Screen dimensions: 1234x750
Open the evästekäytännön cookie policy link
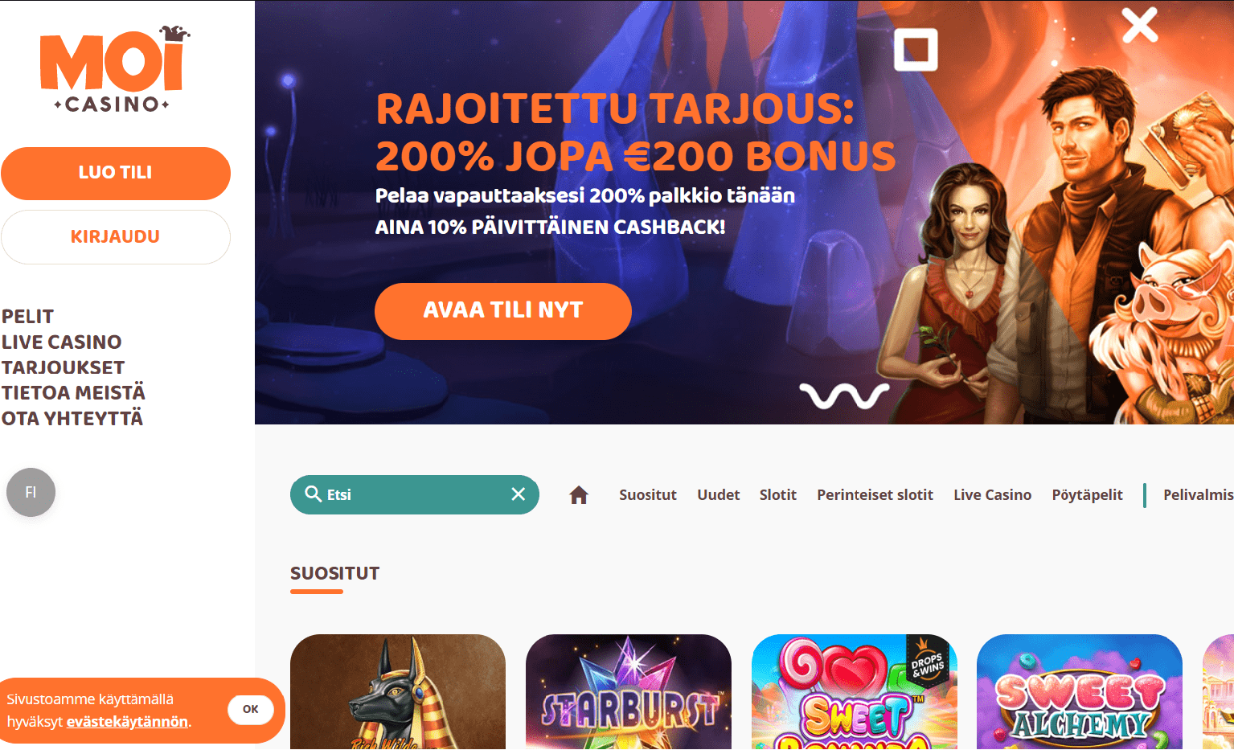click(127, 722)
